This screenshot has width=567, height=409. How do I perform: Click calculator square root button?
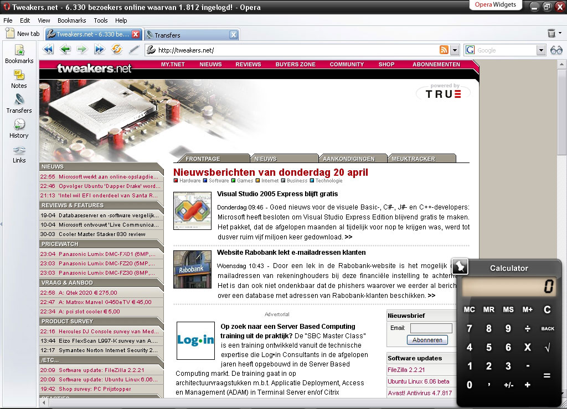click(x=548, y=347)
